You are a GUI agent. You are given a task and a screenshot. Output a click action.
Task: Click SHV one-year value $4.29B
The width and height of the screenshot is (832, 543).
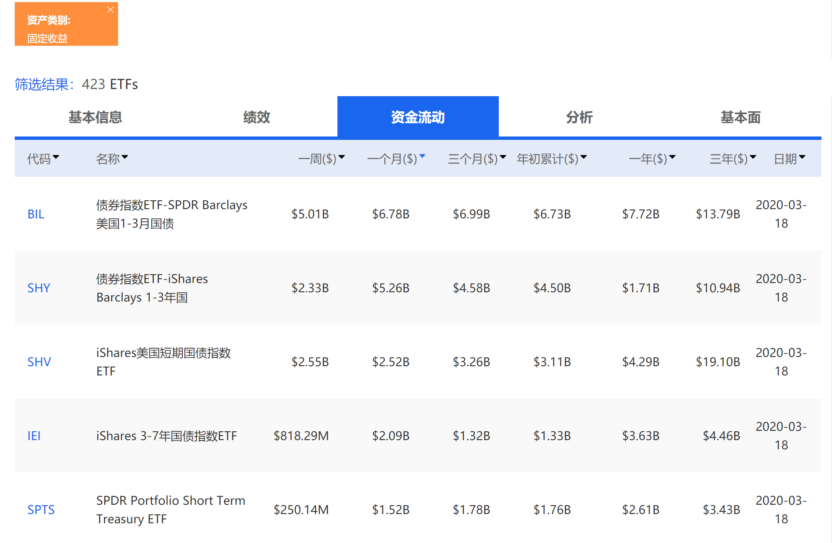point(641,362)
